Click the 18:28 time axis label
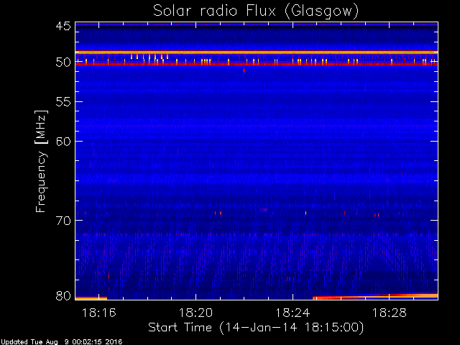This screenshot has height=345, width=460. 390,313
